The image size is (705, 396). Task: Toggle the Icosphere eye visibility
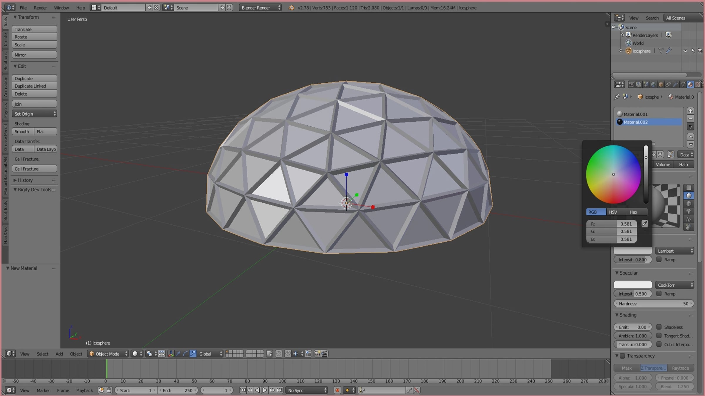click(685, 51)
